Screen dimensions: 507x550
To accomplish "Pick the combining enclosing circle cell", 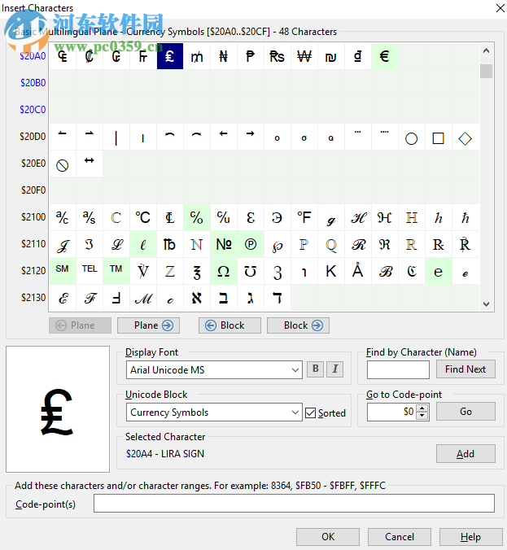I will tap(412, 137).
